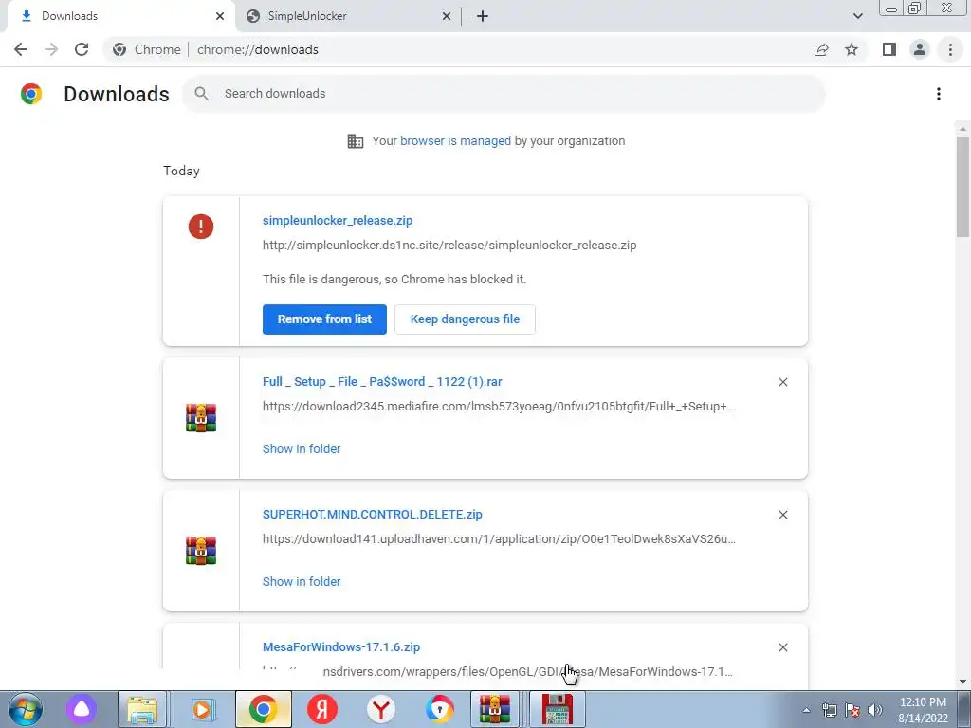Click the mediafire download source URL
The height and width of the screenshot is (728, 971).
point(499,407)
